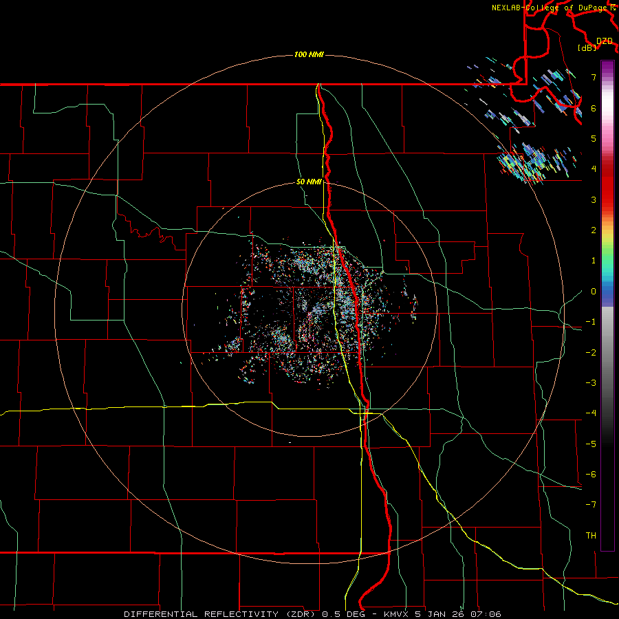Click the "DZD" color scale title
Image resolution: width=619 pixels, height=619 pixels.
pyautogui.click(x=605, y=41)
